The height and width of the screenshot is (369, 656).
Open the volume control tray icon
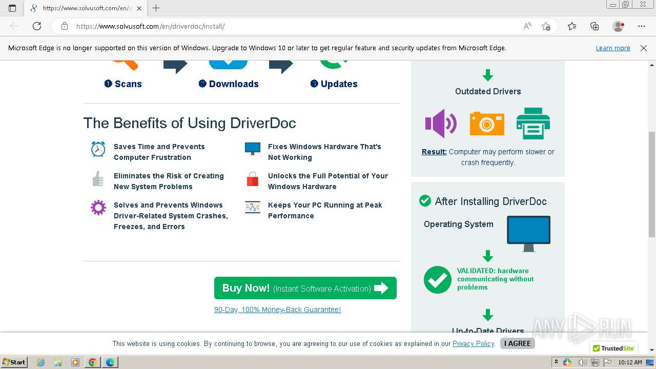coord(583,362)
